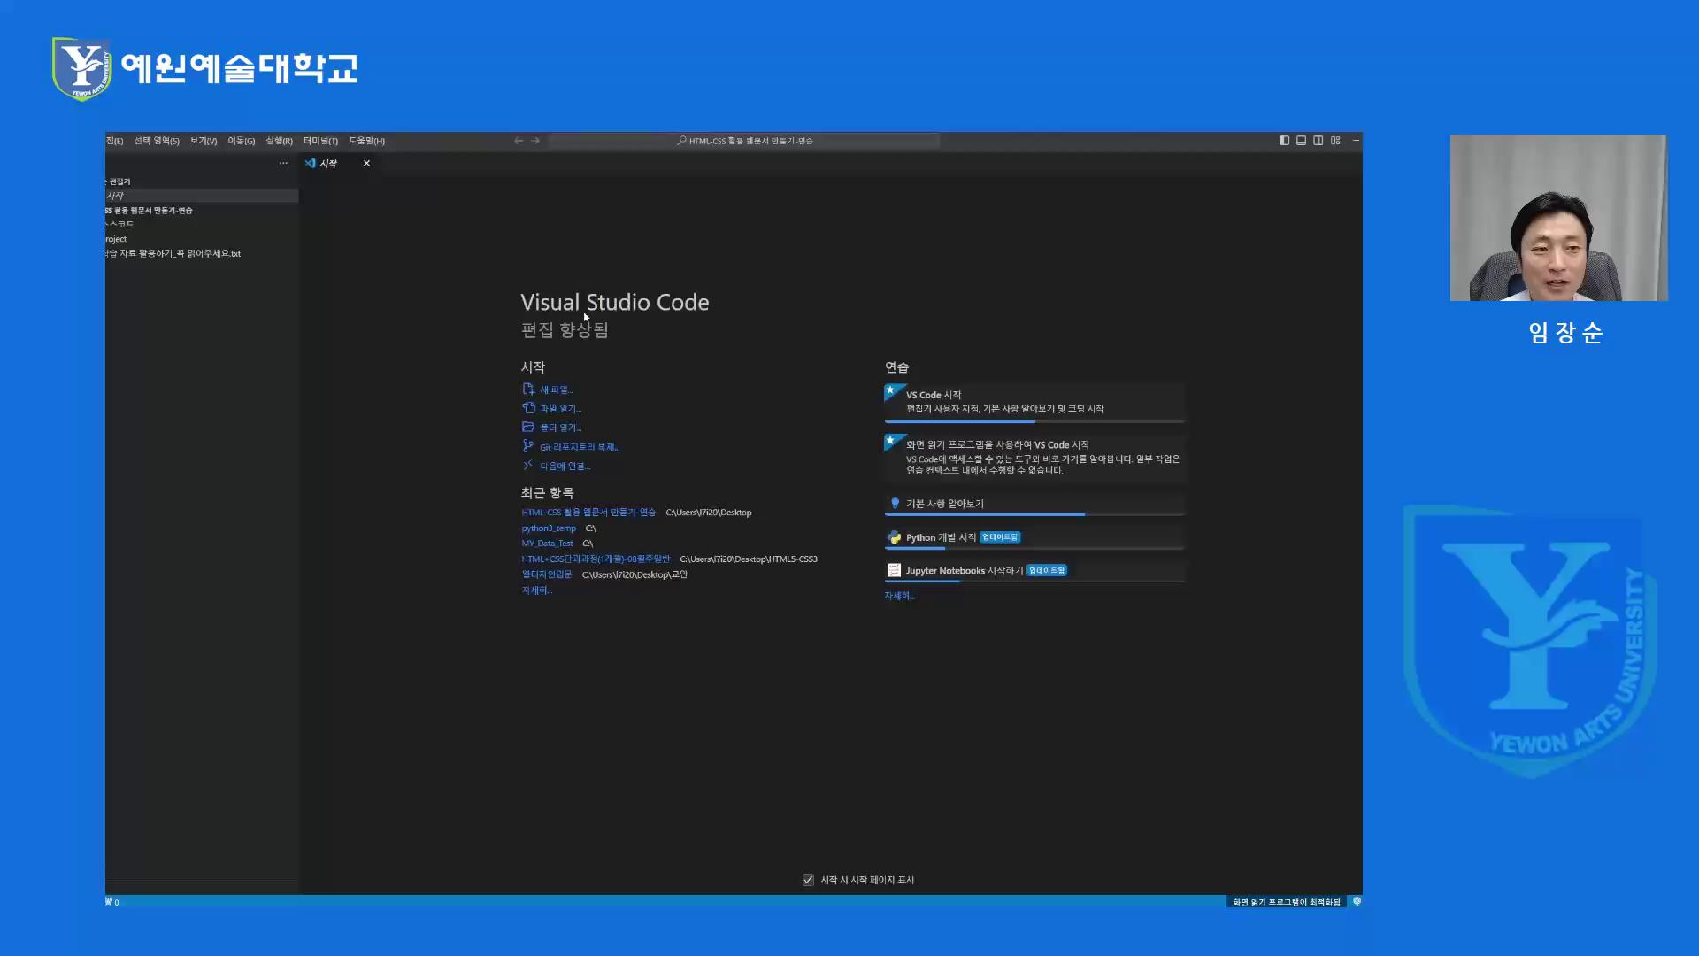
Task: Click the go back arrow in title bar
Action: pos(519,141)
